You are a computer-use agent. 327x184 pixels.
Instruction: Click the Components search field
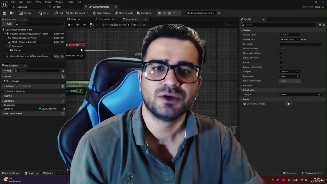click(x=40, y=24)
